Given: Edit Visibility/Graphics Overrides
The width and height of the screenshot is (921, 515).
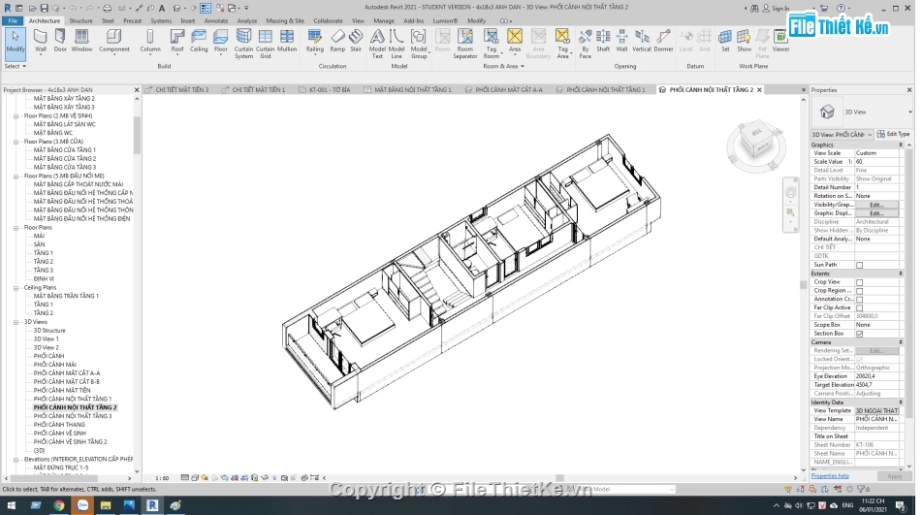Looking at the screenshot, I should click(875, 205).
